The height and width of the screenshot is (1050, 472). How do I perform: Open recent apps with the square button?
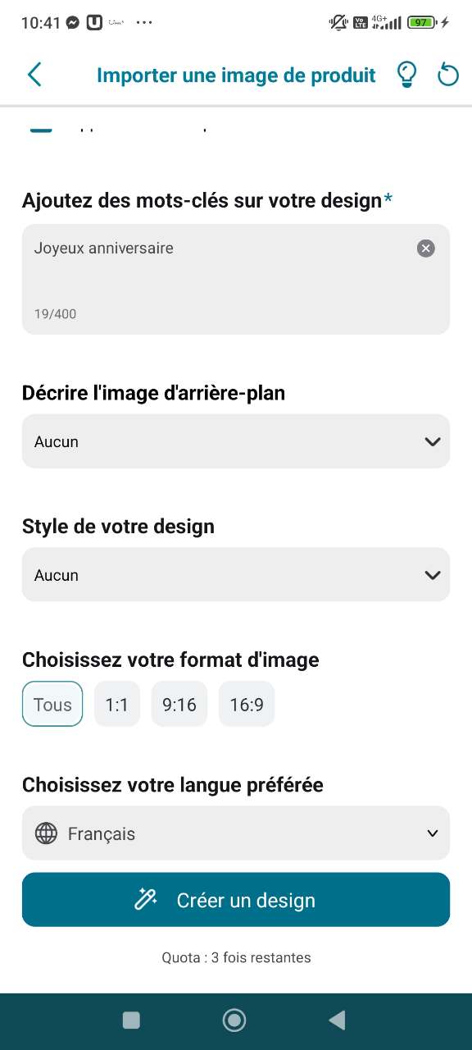click(130, 1020)
